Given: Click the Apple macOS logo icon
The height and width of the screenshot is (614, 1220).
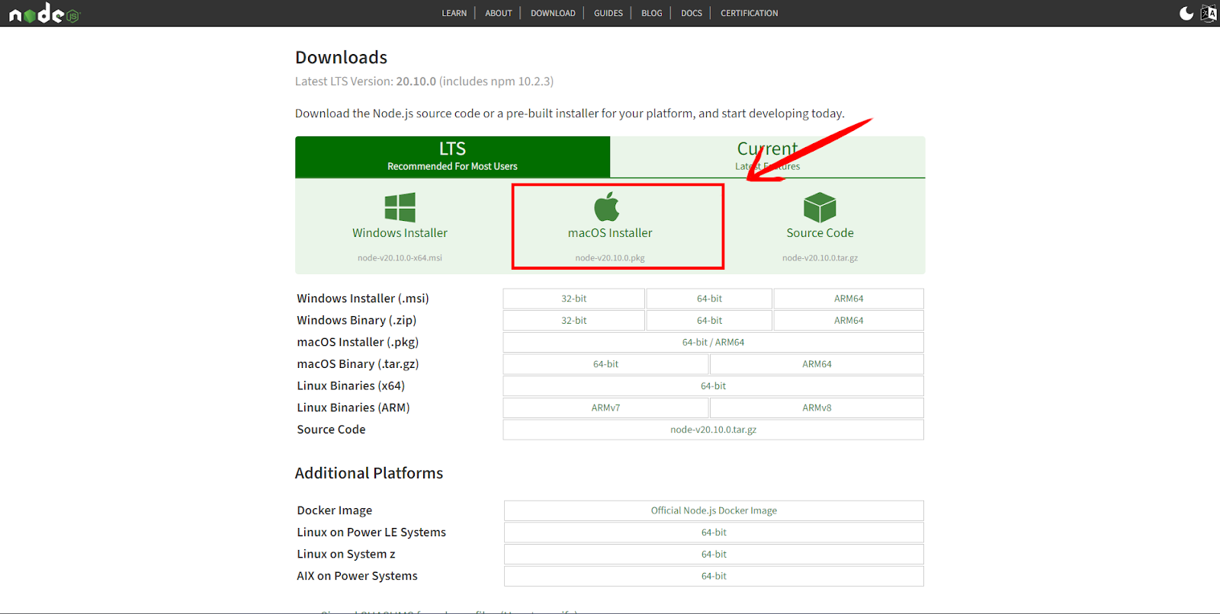Looking at the screenshot, I should (x=607, y=206).
